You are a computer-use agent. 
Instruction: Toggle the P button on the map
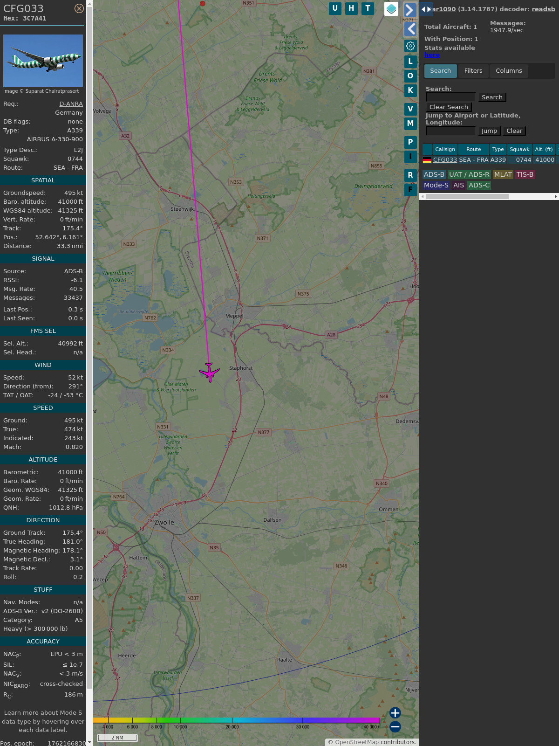(x=410, y=142)
